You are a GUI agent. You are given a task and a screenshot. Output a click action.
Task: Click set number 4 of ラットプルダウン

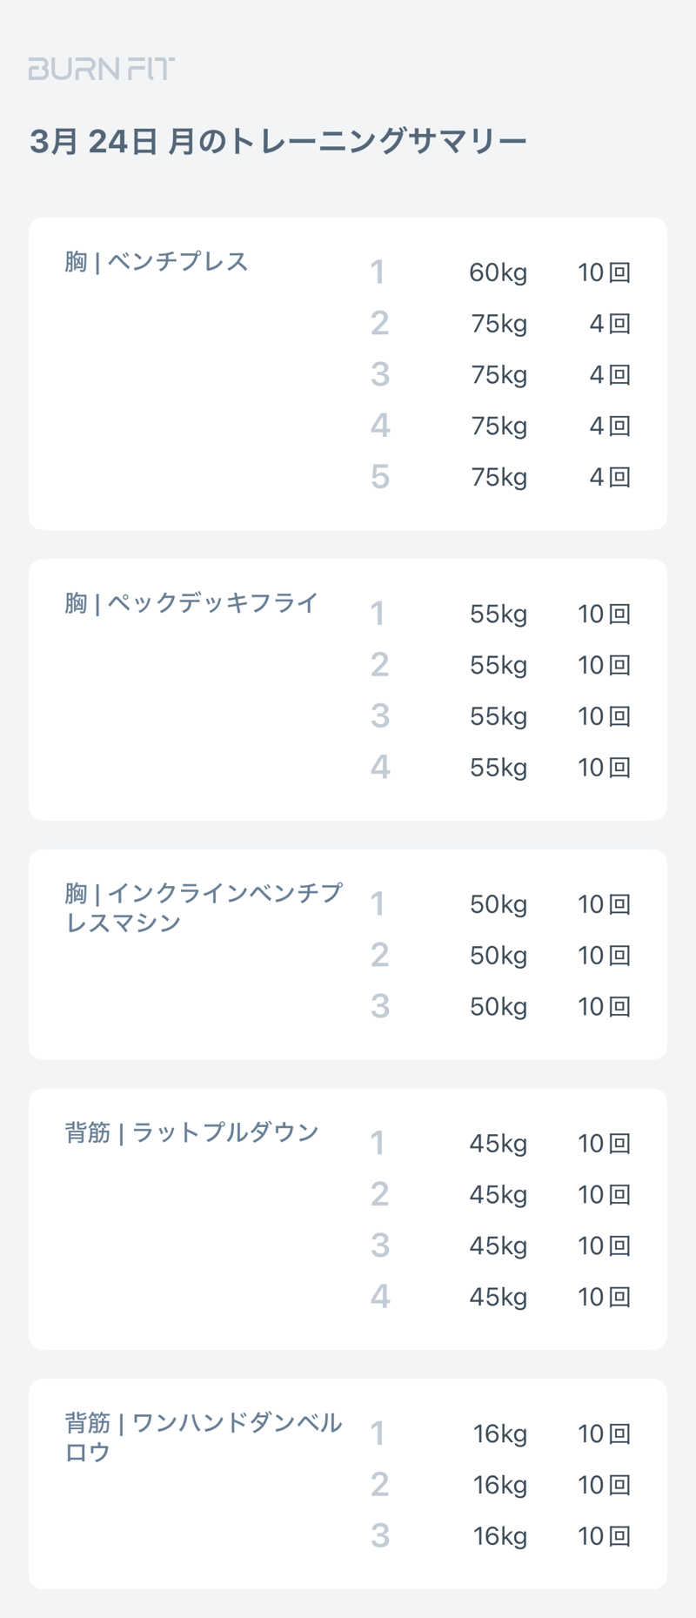pos(379,1298)
